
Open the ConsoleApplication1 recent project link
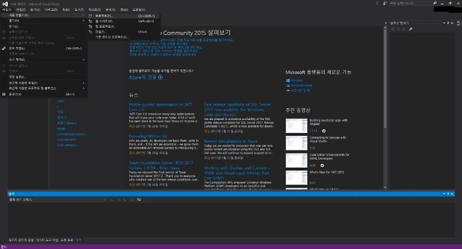[x=71, y=134]
